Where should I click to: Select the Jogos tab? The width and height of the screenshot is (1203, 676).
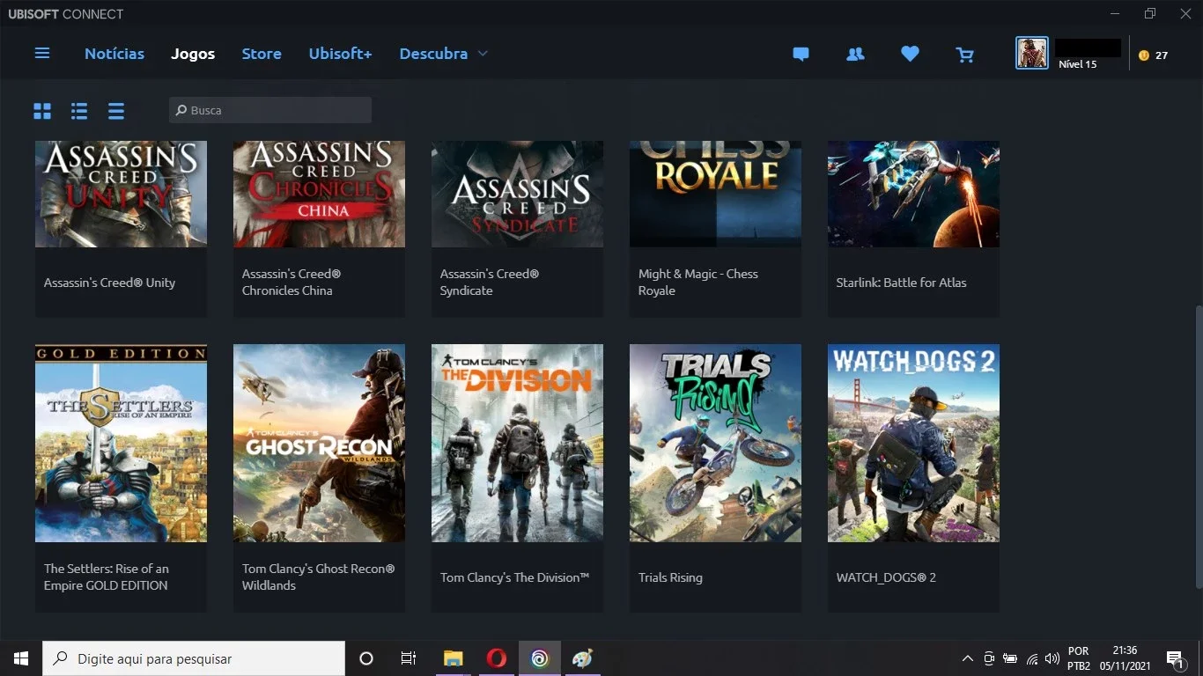pos(193,54)
